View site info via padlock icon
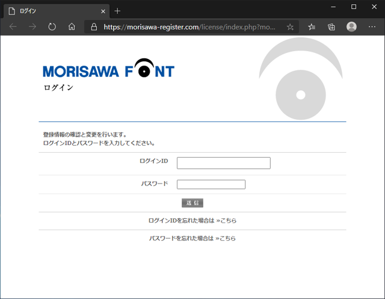The width and height of the screenshot is (385, 299). (x=94, y=26)
